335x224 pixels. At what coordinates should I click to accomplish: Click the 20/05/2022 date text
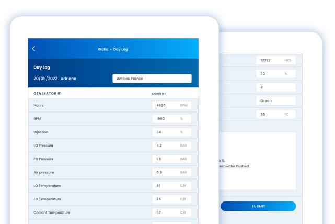[x=45, y=79]
